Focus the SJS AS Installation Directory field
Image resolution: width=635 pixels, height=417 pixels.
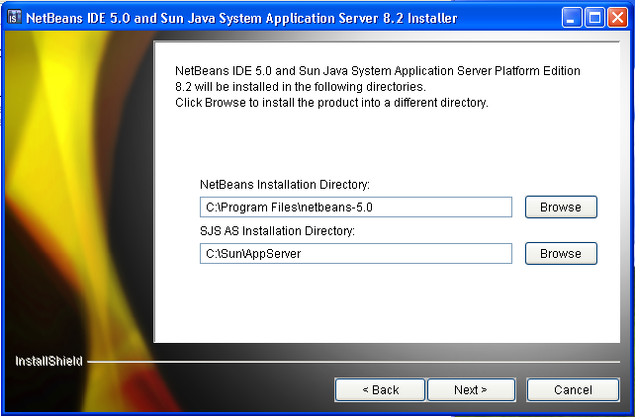(356, 254)
